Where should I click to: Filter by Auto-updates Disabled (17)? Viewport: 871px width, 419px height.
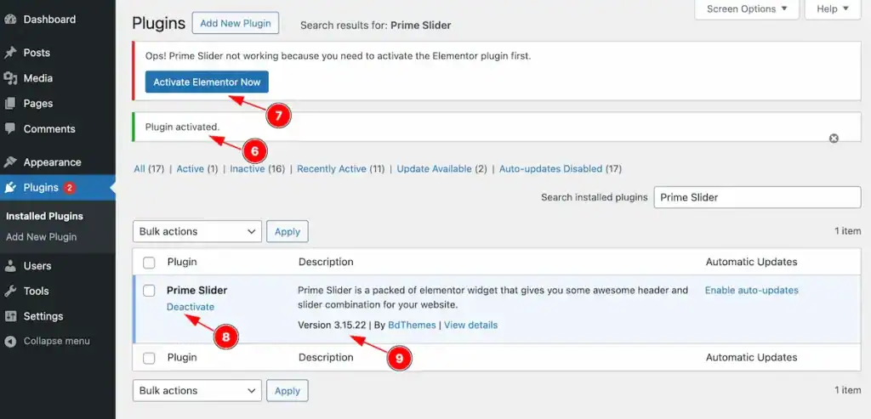point(560,169)
